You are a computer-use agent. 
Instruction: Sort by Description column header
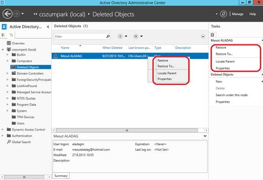coord(183,48)
